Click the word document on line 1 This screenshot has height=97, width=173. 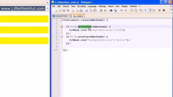(x=72, y=20)
